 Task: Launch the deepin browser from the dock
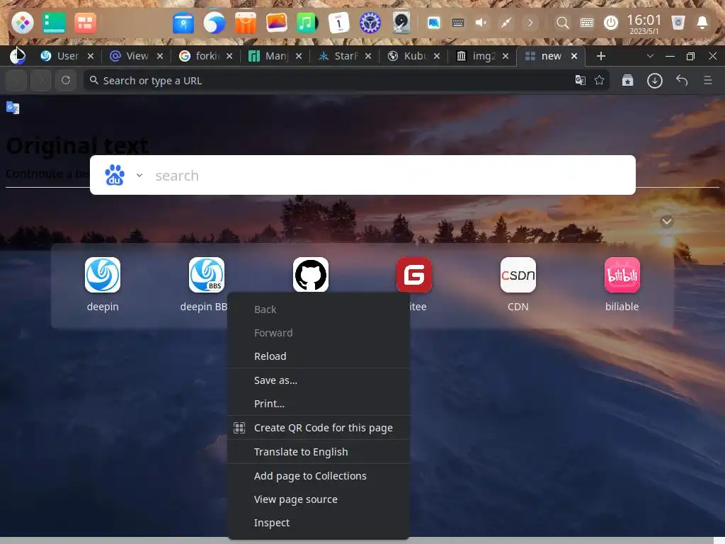click(x=214, y=22)
